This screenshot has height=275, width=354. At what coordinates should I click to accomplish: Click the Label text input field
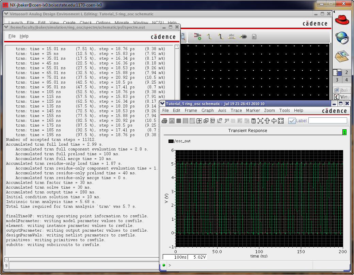point(328,121)
